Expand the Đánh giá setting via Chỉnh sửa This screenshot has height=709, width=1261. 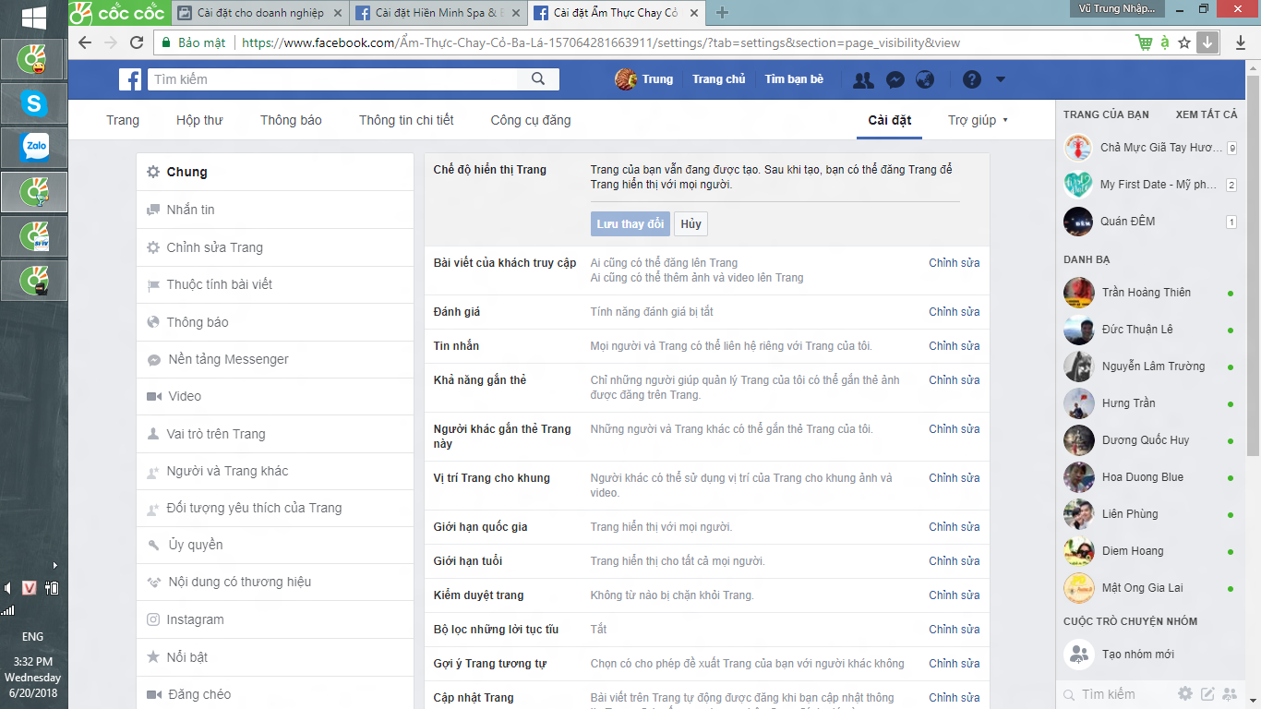954,312
